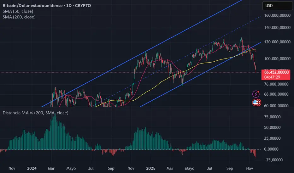Click the first Nov label on time axis
This screenshot has width=294, height=173.
click(x=12, y=168)
